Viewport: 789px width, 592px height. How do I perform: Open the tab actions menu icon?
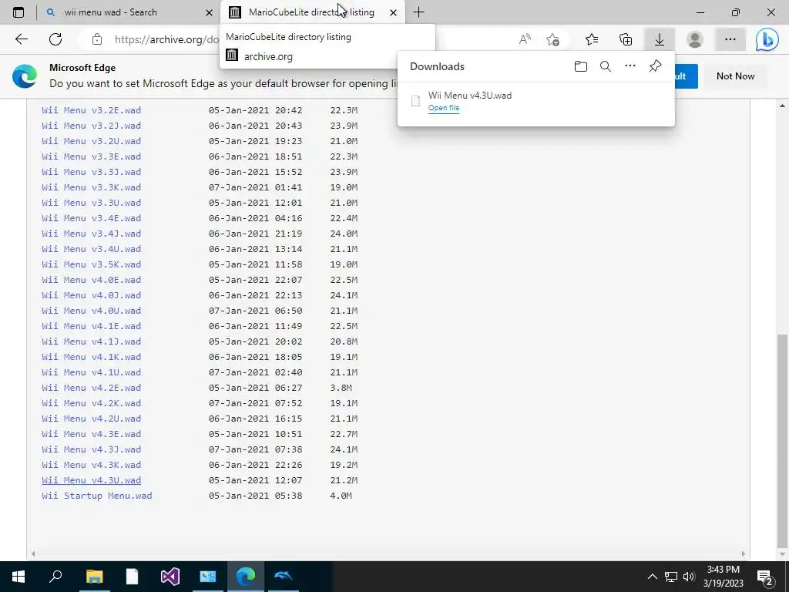[18, 12]
